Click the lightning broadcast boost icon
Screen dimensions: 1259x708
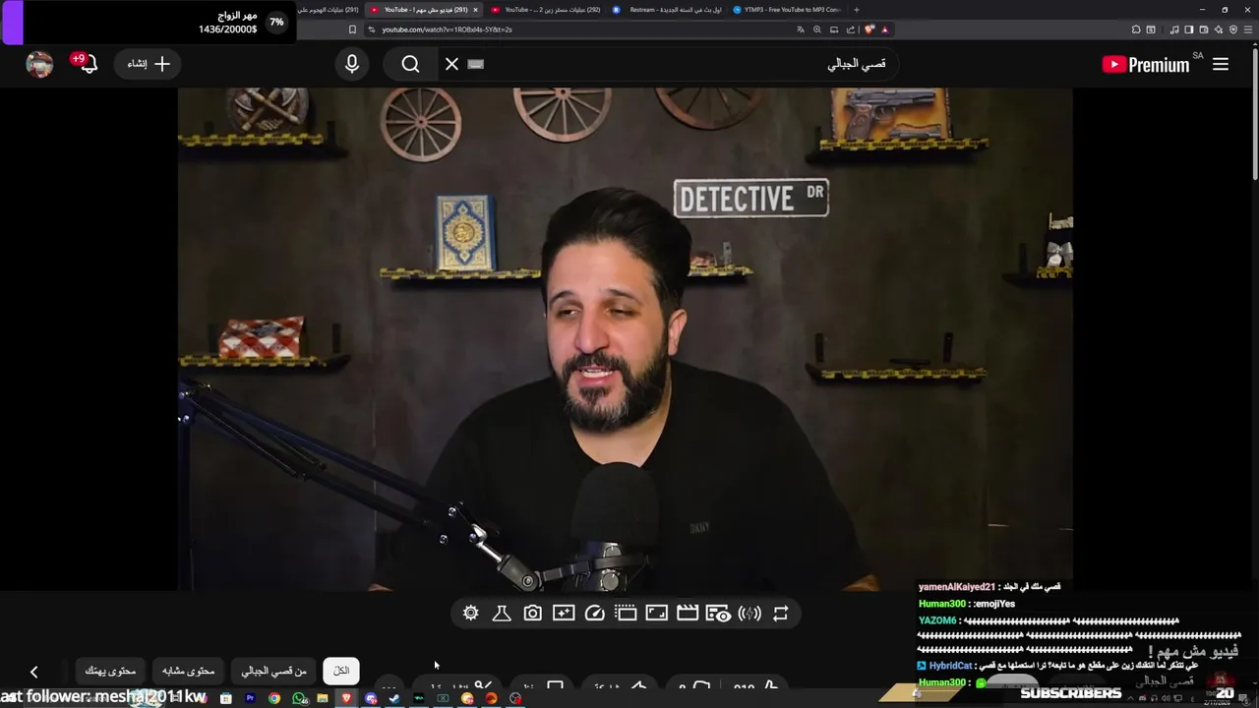click(749, 614)
